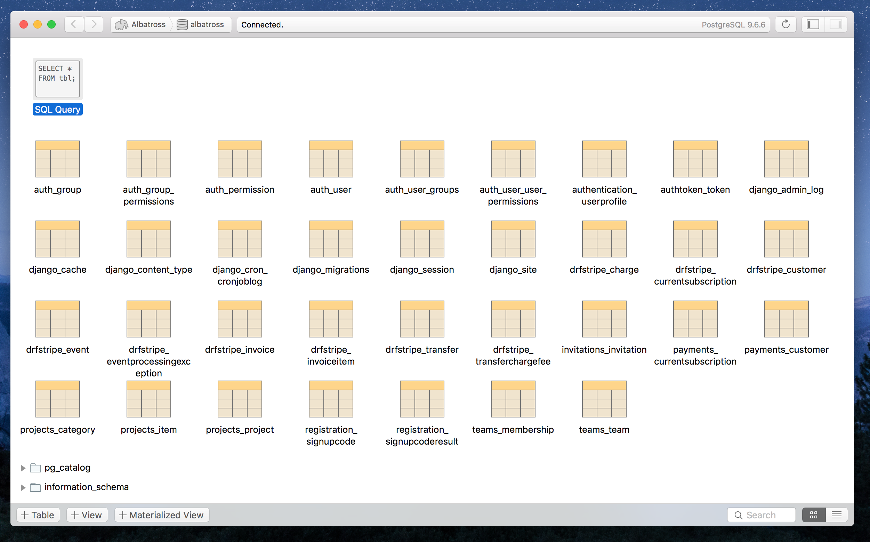This screenshot has width=870, height=542.
Task: Select the auth_user table icon
Action: click(331, 159)
